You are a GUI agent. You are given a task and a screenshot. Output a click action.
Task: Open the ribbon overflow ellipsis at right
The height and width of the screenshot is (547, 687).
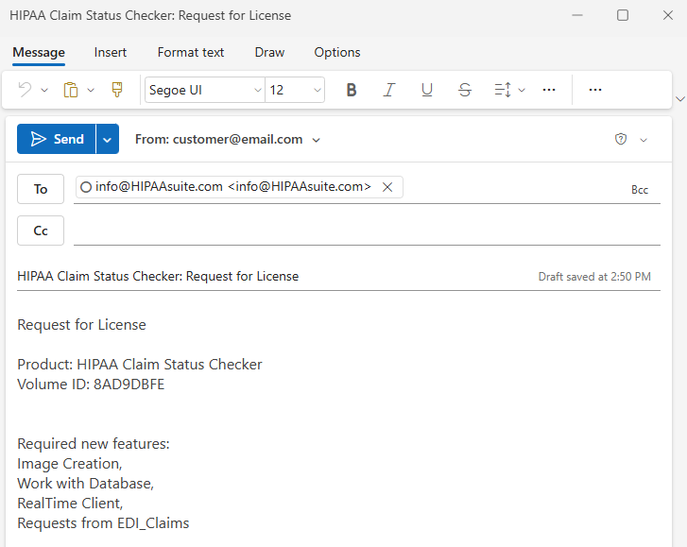pyautogui.click(x=595, y=90)
